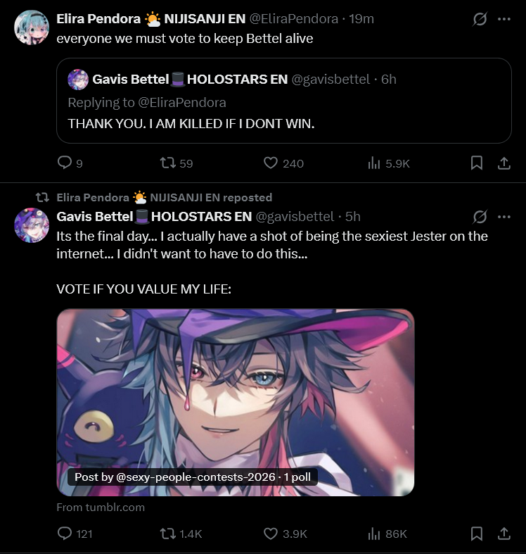Visit Gavis Bettel's profile via avatar
This screenshot has width=526, height=554.
point(32,225)
